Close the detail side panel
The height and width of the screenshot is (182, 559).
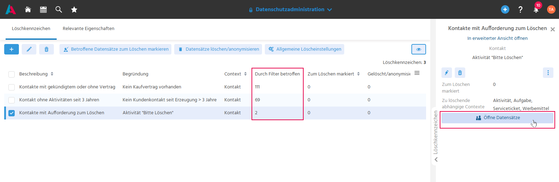click(553, 29)
